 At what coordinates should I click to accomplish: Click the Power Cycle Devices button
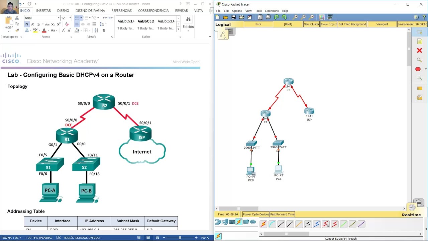click(x=256, y=214)
